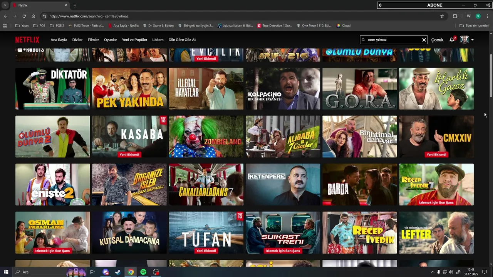Image resolution: width=493 pixels, height=277 pixels.
Task: Open Chrome three-dot menu
Action: pos(487,16)
